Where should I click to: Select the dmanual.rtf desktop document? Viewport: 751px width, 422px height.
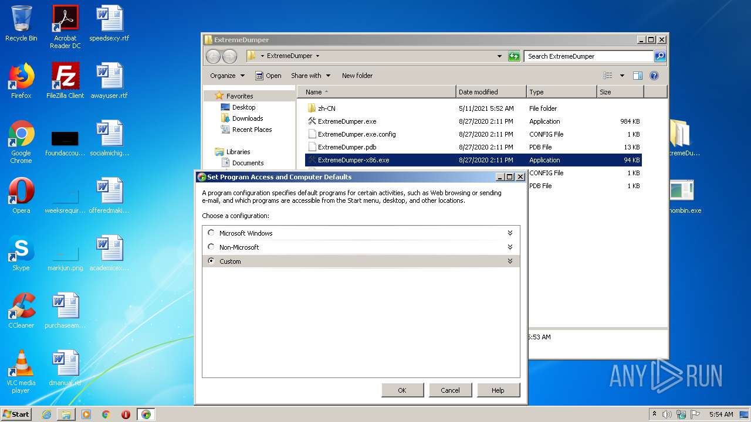point(65,368)
